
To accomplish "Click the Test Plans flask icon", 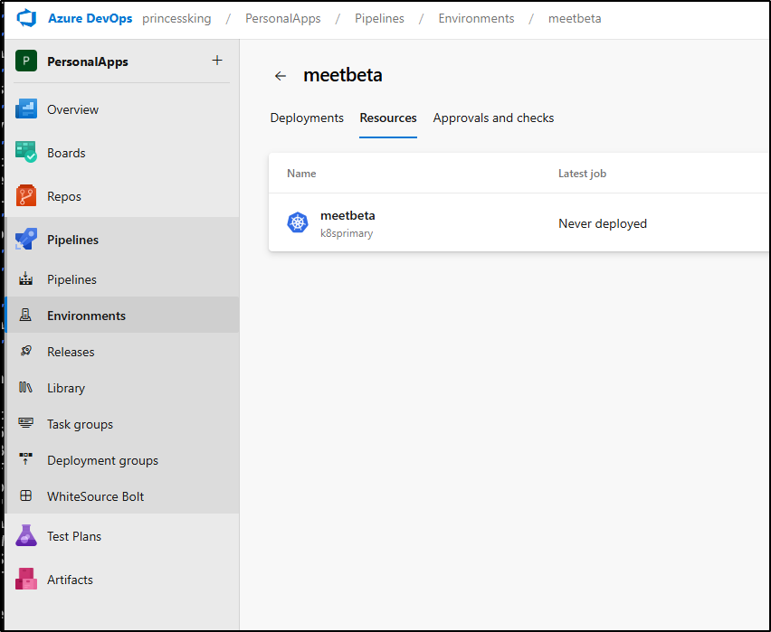I will (x=26, y=535).
